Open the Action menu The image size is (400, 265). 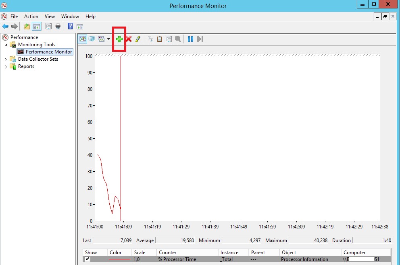pos(31,16)
